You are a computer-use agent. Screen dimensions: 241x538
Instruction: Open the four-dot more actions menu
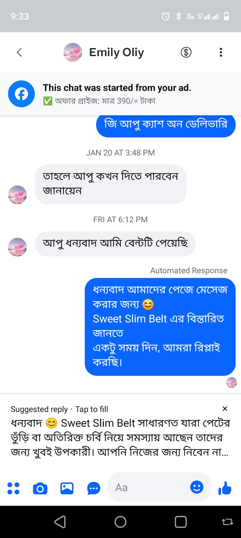tap(13, 488)
